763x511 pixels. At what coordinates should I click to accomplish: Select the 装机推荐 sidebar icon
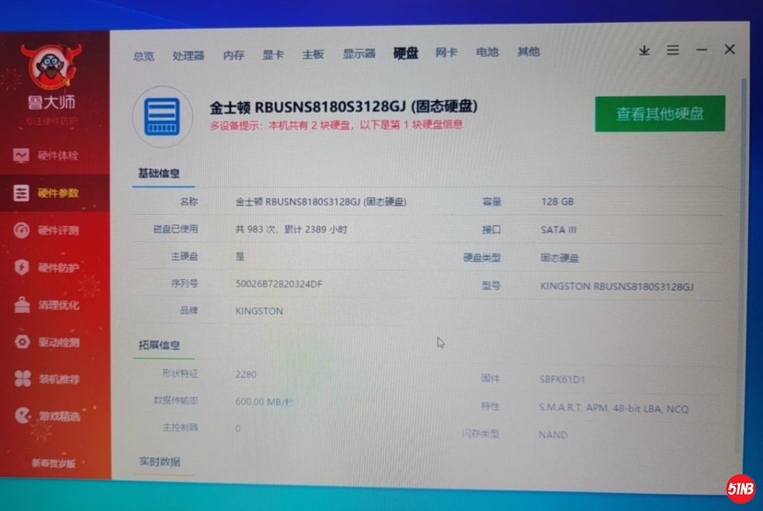(22, 380)
